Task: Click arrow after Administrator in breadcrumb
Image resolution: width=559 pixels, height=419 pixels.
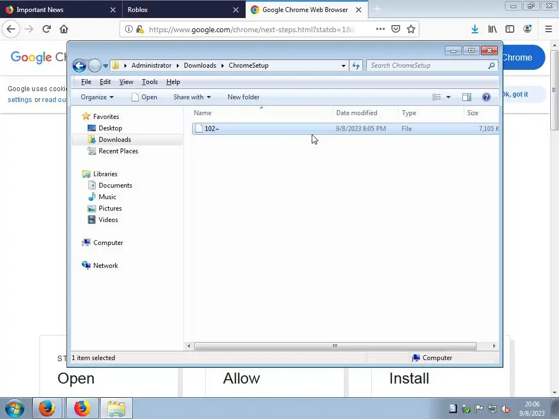Action: 177,65
